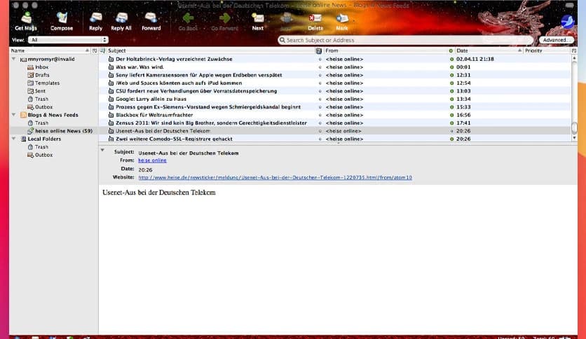This screenshot has width=586, height=339.
Task: Toggle the small dot before sender in Zensus 2011 row
Action: coord(320,123)
